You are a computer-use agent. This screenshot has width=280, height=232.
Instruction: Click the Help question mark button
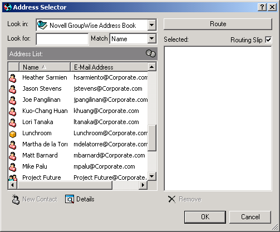(x=262, y=7)
